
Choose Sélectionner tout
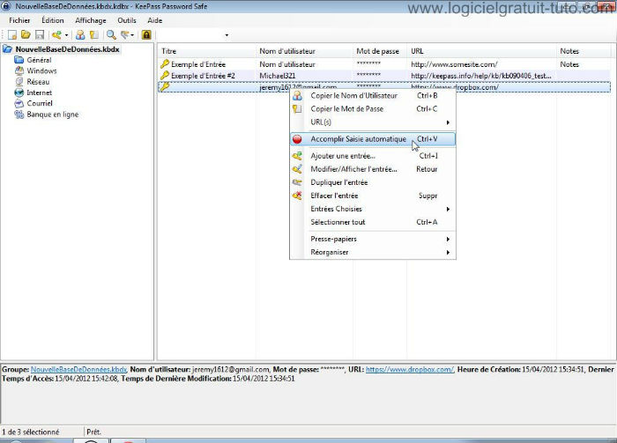(373, 222)
